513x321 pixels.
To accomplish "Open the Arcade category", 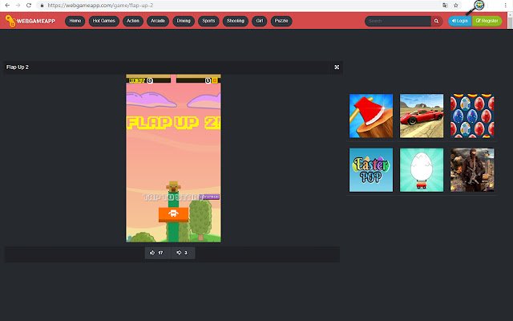I will 158,21.
